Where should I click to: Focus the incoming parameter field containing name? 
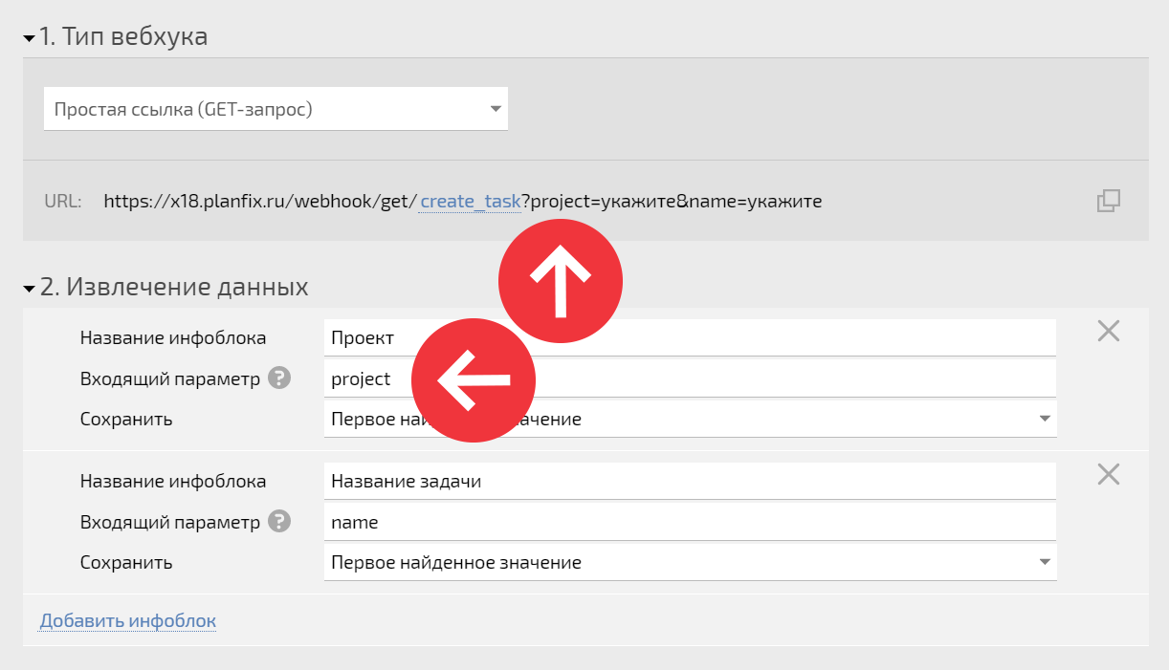[690, 522]
